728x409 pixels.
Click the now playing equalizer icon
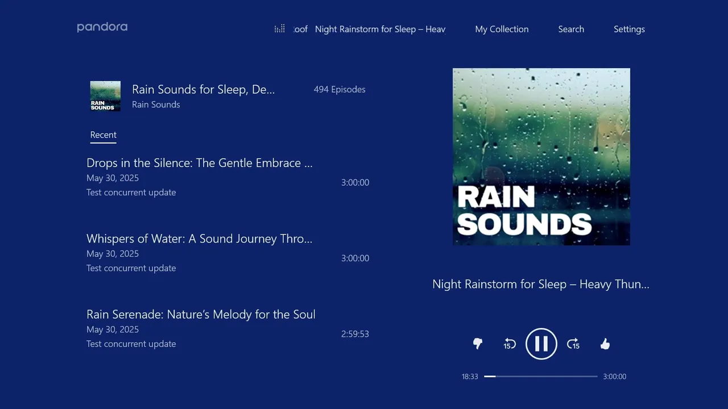click(x=279, y=29)
